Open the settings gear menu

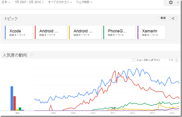click(171, 2)
